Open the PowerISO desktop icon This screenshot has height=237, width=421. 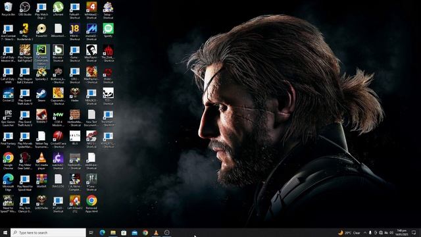point(41,30)
